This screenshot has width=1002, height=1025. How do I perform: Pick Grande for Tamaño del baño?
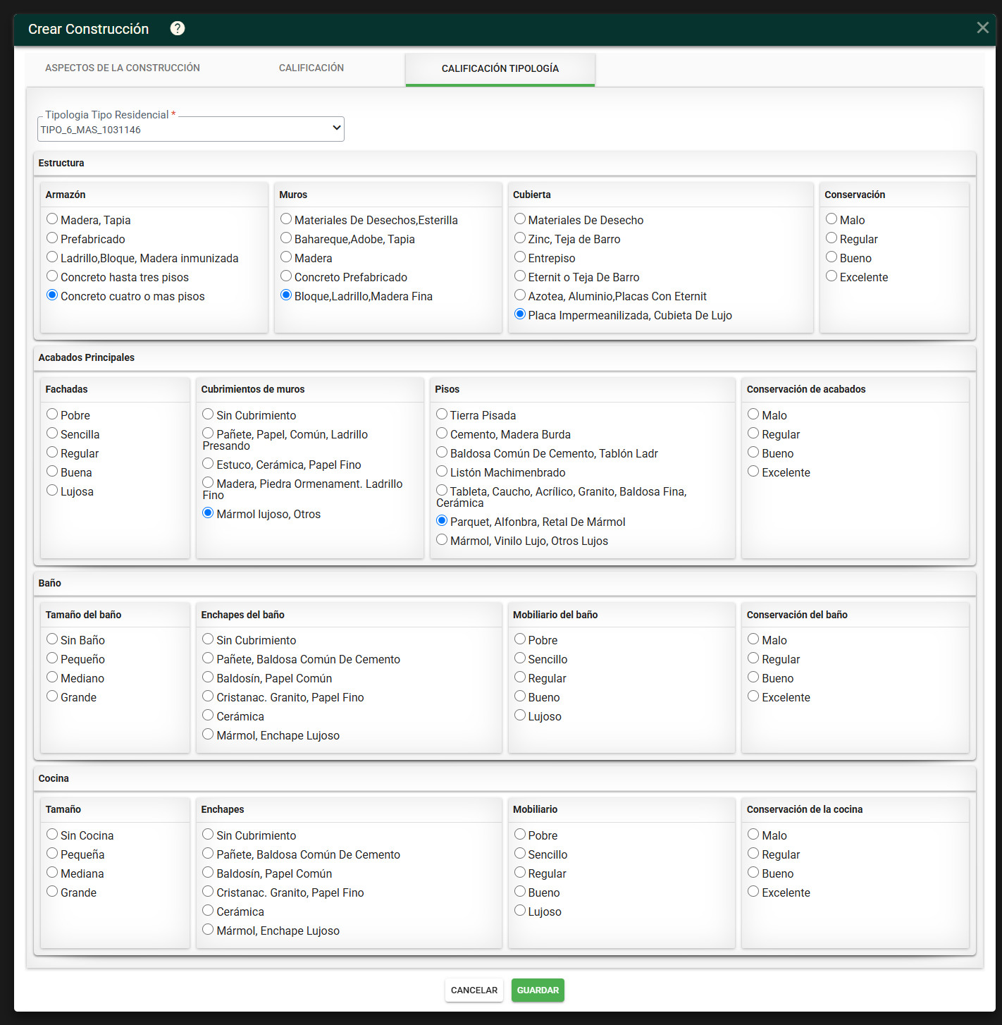click(x=52, y=696)
